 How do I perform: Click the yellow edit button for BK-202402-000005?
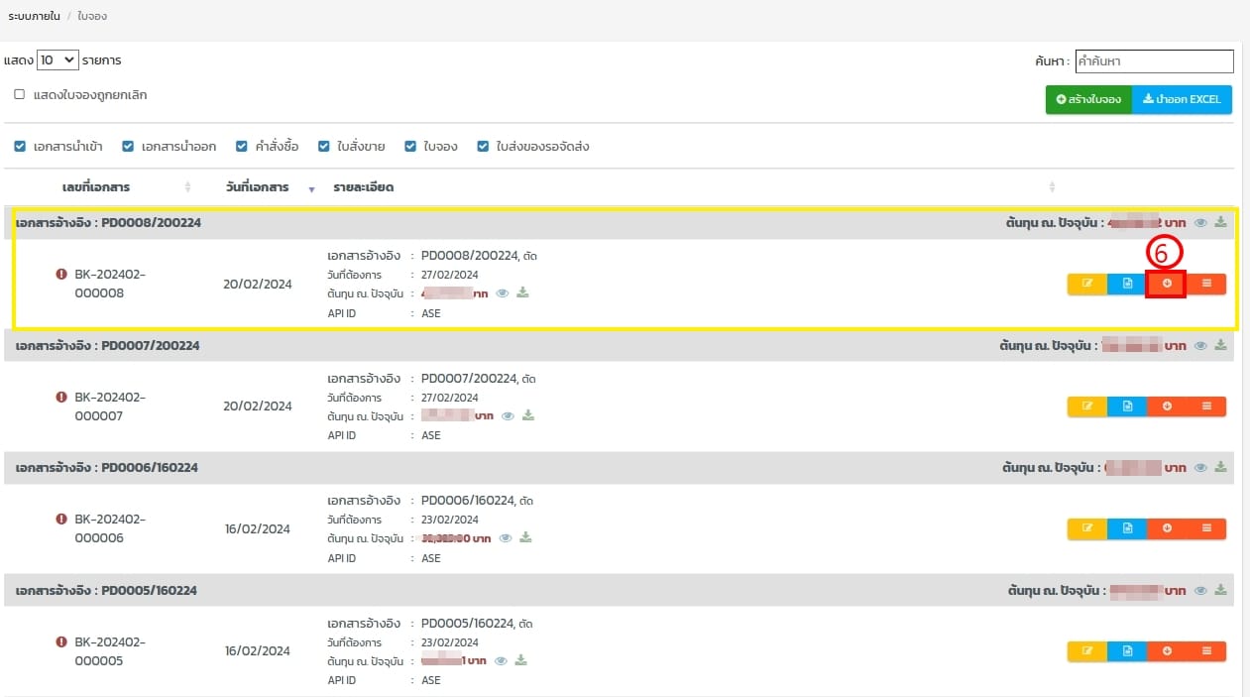pyautogui.click(x=1086, y=651)
